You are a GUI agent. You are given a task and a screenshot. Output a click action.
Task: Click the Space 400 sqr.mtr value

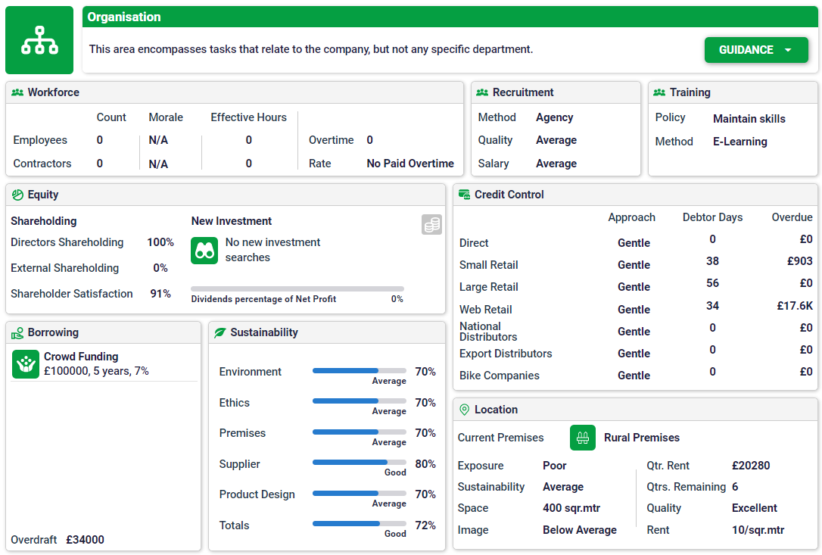point(571,508)
